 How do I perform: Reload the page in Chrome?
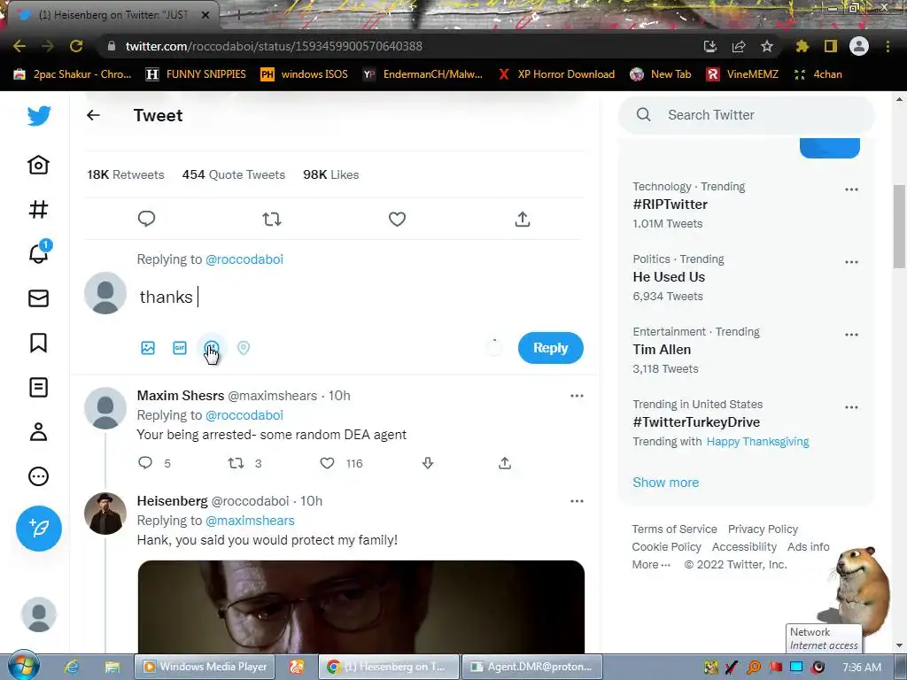point(76,46)
